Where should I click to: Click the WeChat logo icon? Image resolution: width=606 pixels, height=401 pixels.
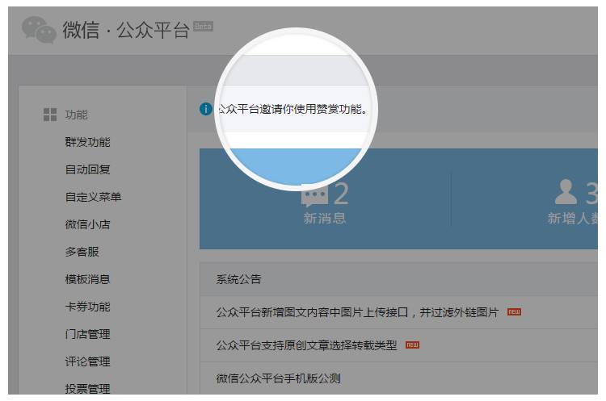click(x=39, y=30)
